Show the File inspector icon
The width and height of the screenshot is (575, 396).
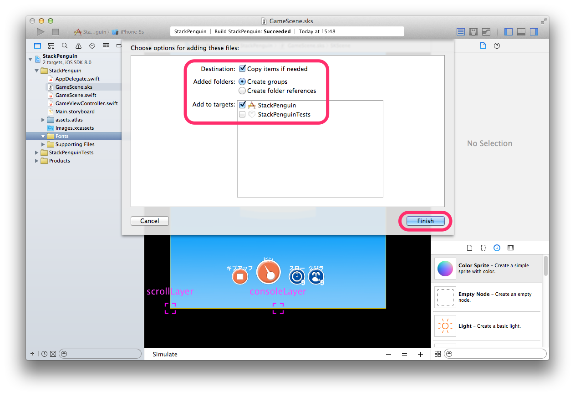[483, 46]
